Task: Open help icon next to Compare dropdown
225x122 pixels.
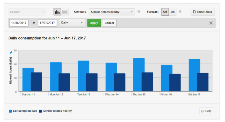Action: tap(139, 11)
